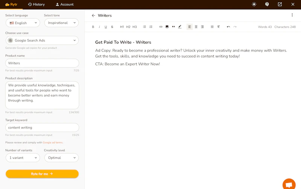Create a bulleted list
301x189 pixels.
[x=144, y=27]
